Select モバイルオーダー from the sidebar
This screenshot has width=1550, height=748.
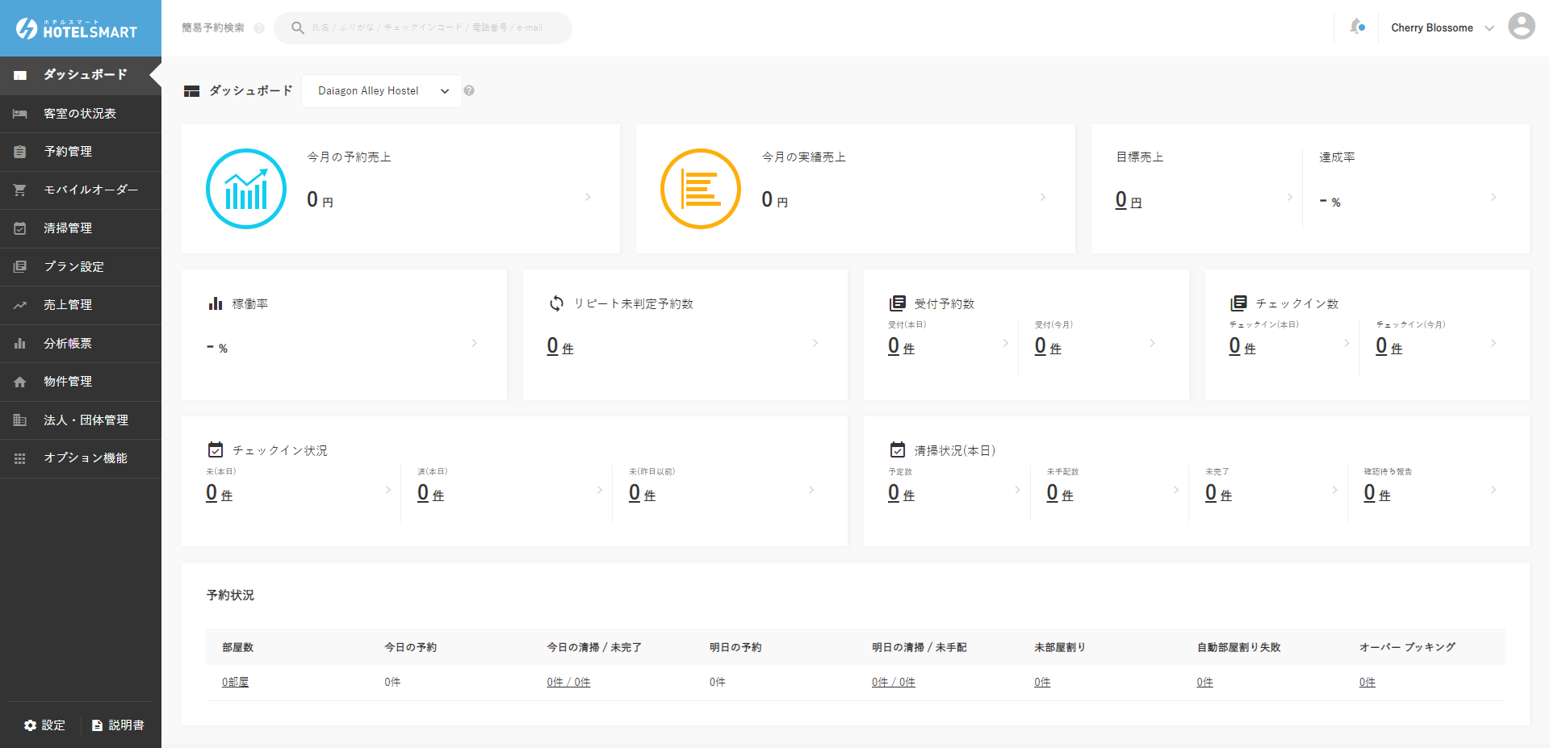pos(90,190)
